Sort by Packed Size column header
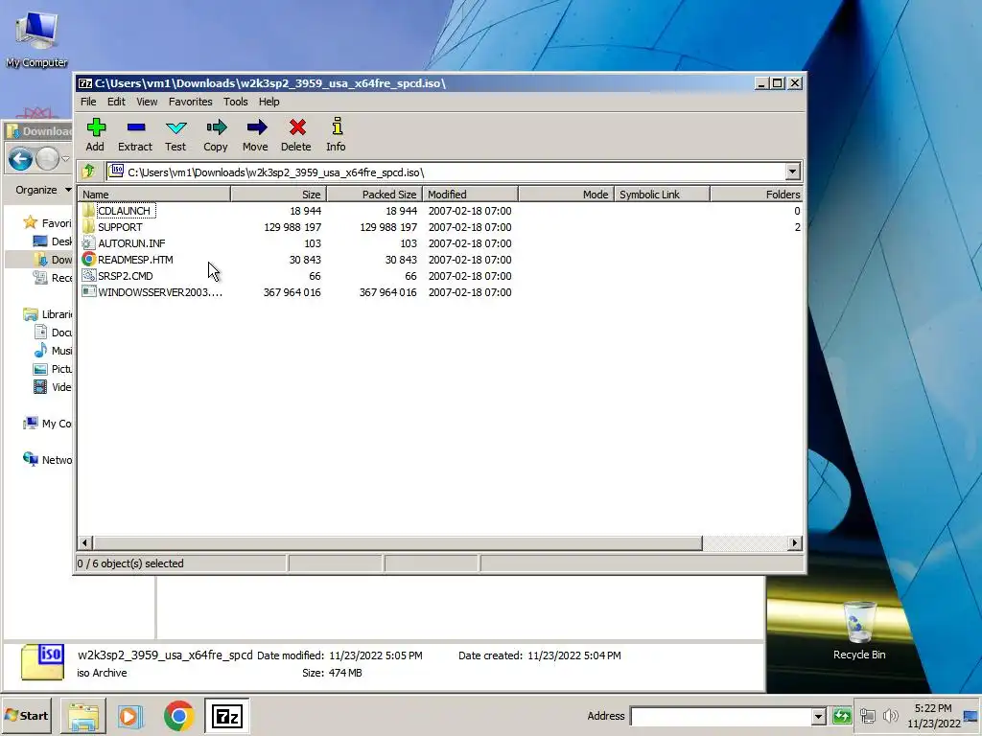The image size is (982, 736). pos(375,194)
